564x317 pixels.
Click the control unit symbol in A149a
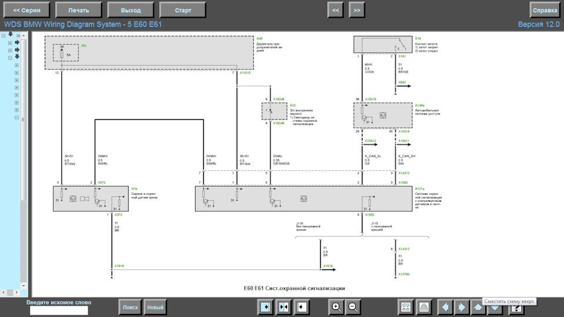(383, 116)
